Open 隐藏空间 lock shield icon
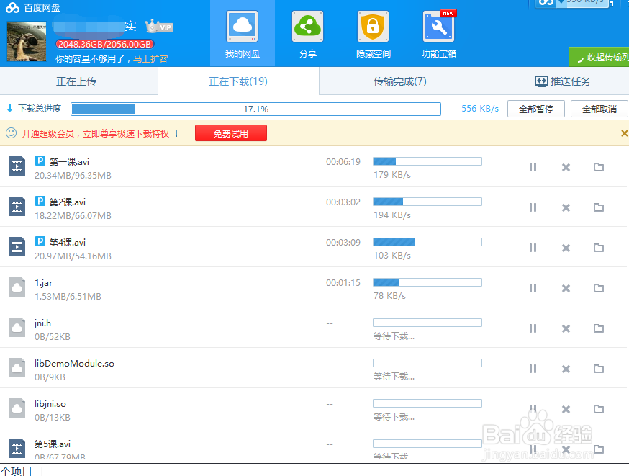 (x=373, y=27)
